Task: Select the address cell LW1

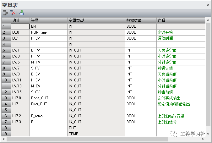Action: (x=20, y=50)
